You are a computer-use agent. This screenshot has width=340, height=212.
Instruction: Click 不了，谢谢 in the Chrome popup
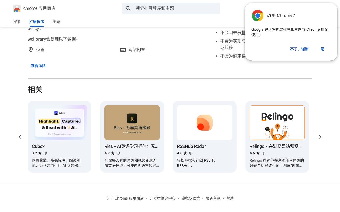click(x=299, y=49)
